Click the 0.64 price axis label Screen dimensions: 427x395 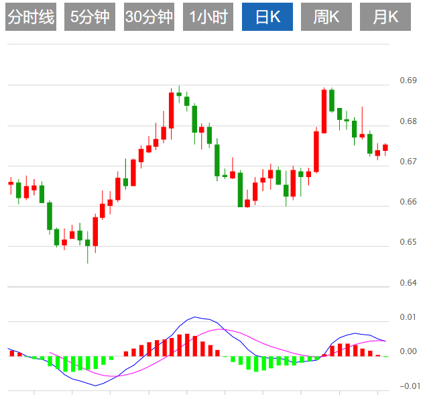coord(408,283)
